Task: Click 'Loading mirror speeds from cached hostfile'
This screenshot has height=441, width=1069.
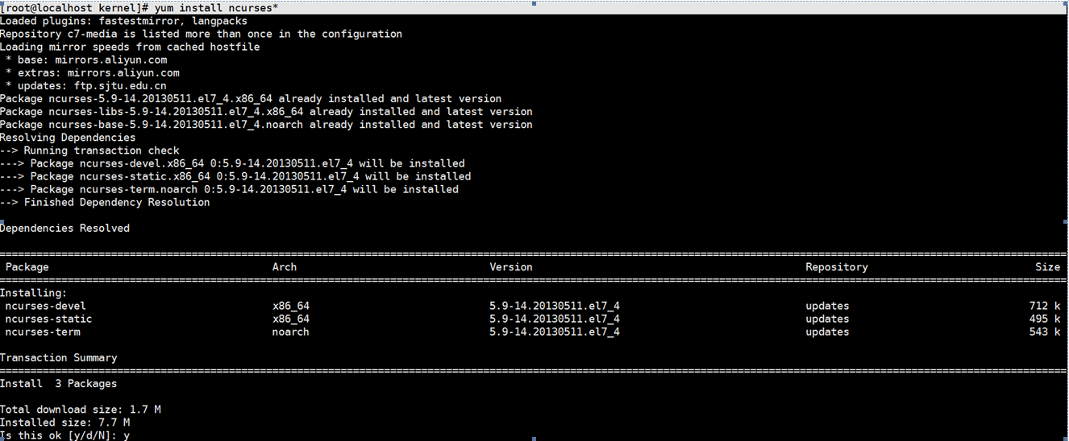Action: 130,47
